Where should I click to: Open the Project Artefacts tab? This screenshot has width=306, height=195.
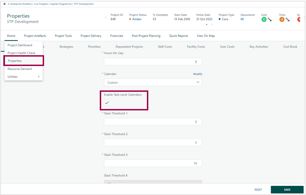pyautogui.click(x=35, y=36)
